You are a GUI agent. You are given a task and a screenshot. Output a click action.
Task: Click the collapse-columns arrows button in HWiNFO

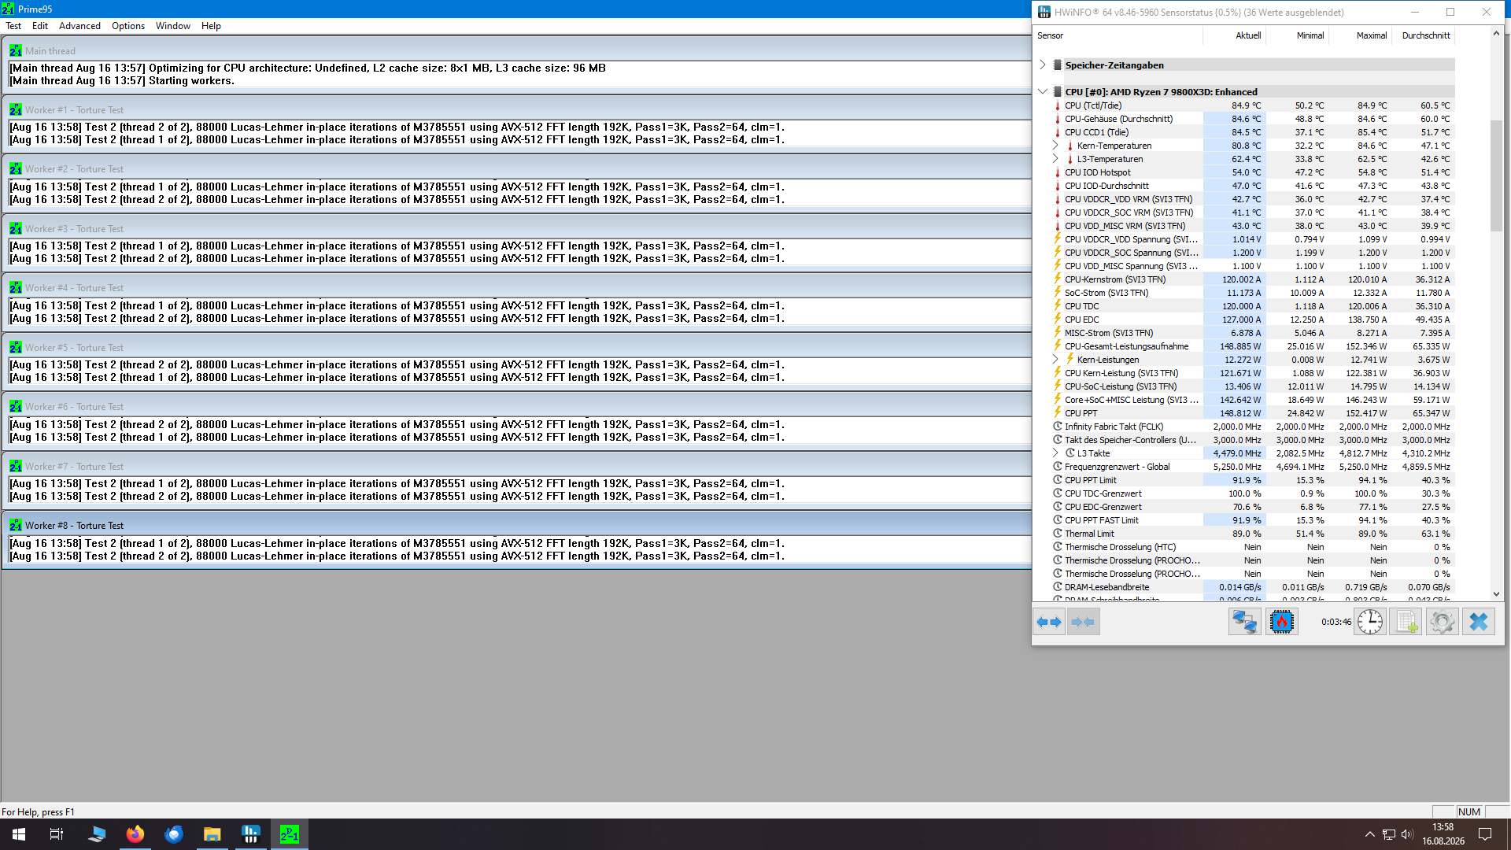coord(1084,622)
